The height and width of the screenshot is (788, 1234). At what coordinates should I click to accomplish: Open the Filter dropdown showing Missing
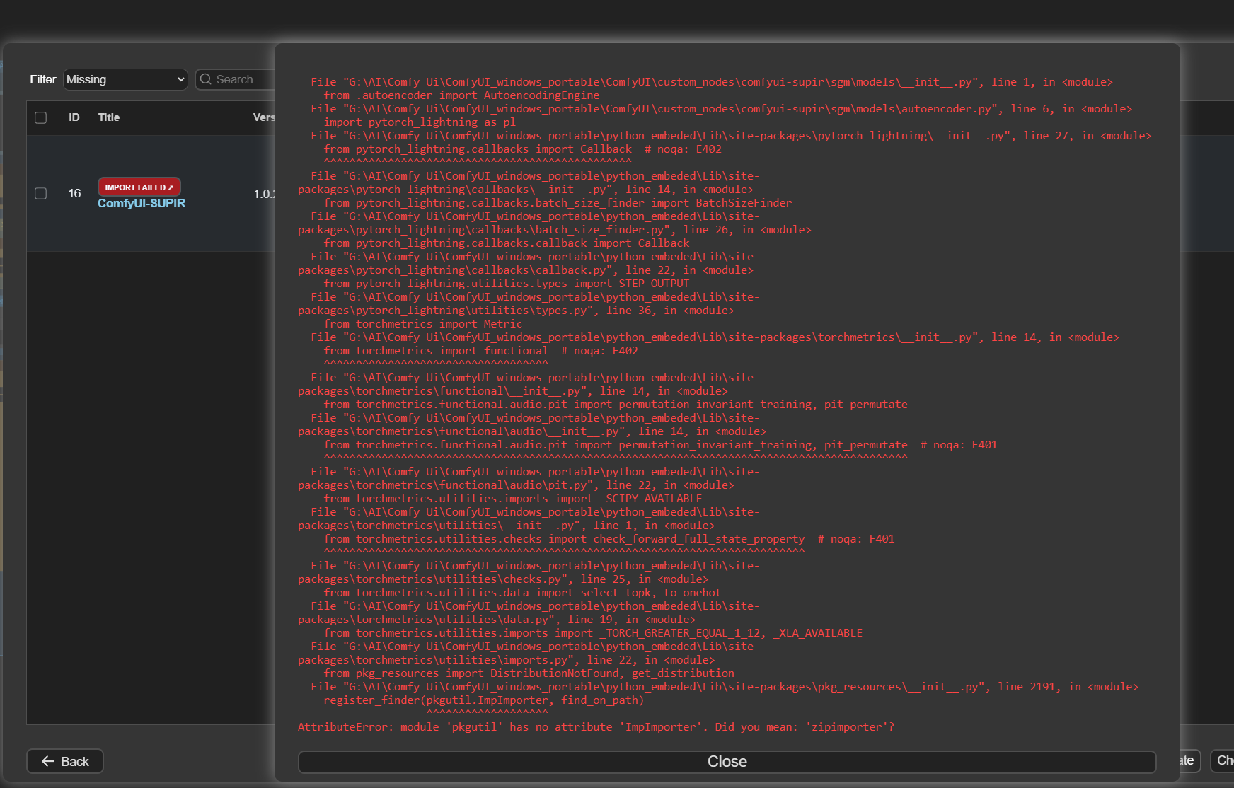point(125,79)
